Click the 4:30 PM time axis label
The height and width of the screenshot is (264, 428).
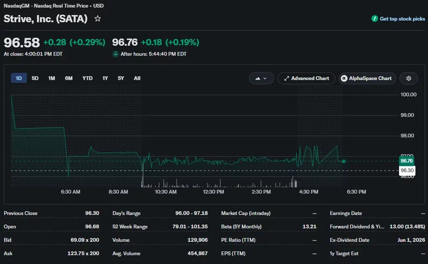[309, 192]
